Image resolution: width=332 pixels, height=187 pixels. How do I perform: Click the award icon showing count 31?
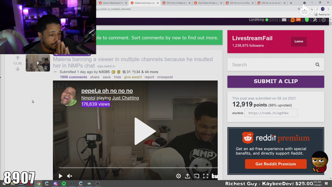click(124, 72)
